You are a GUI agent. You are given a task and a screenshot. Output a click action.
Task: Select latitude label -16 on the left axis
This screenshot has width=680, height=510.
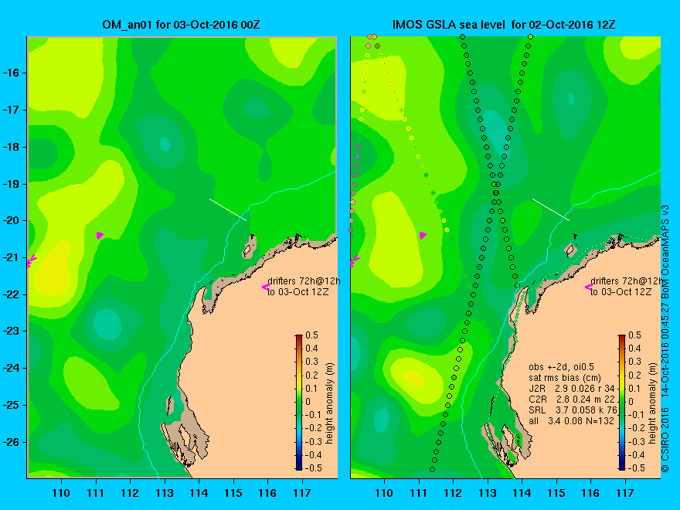pyautogui.click(x=12, y=73)
